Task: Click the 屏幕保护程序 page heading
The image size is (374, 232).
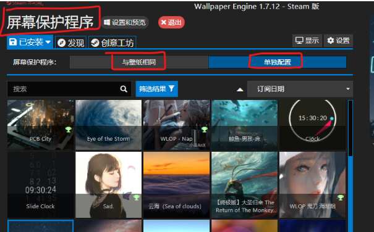Action: pos(50,22)
